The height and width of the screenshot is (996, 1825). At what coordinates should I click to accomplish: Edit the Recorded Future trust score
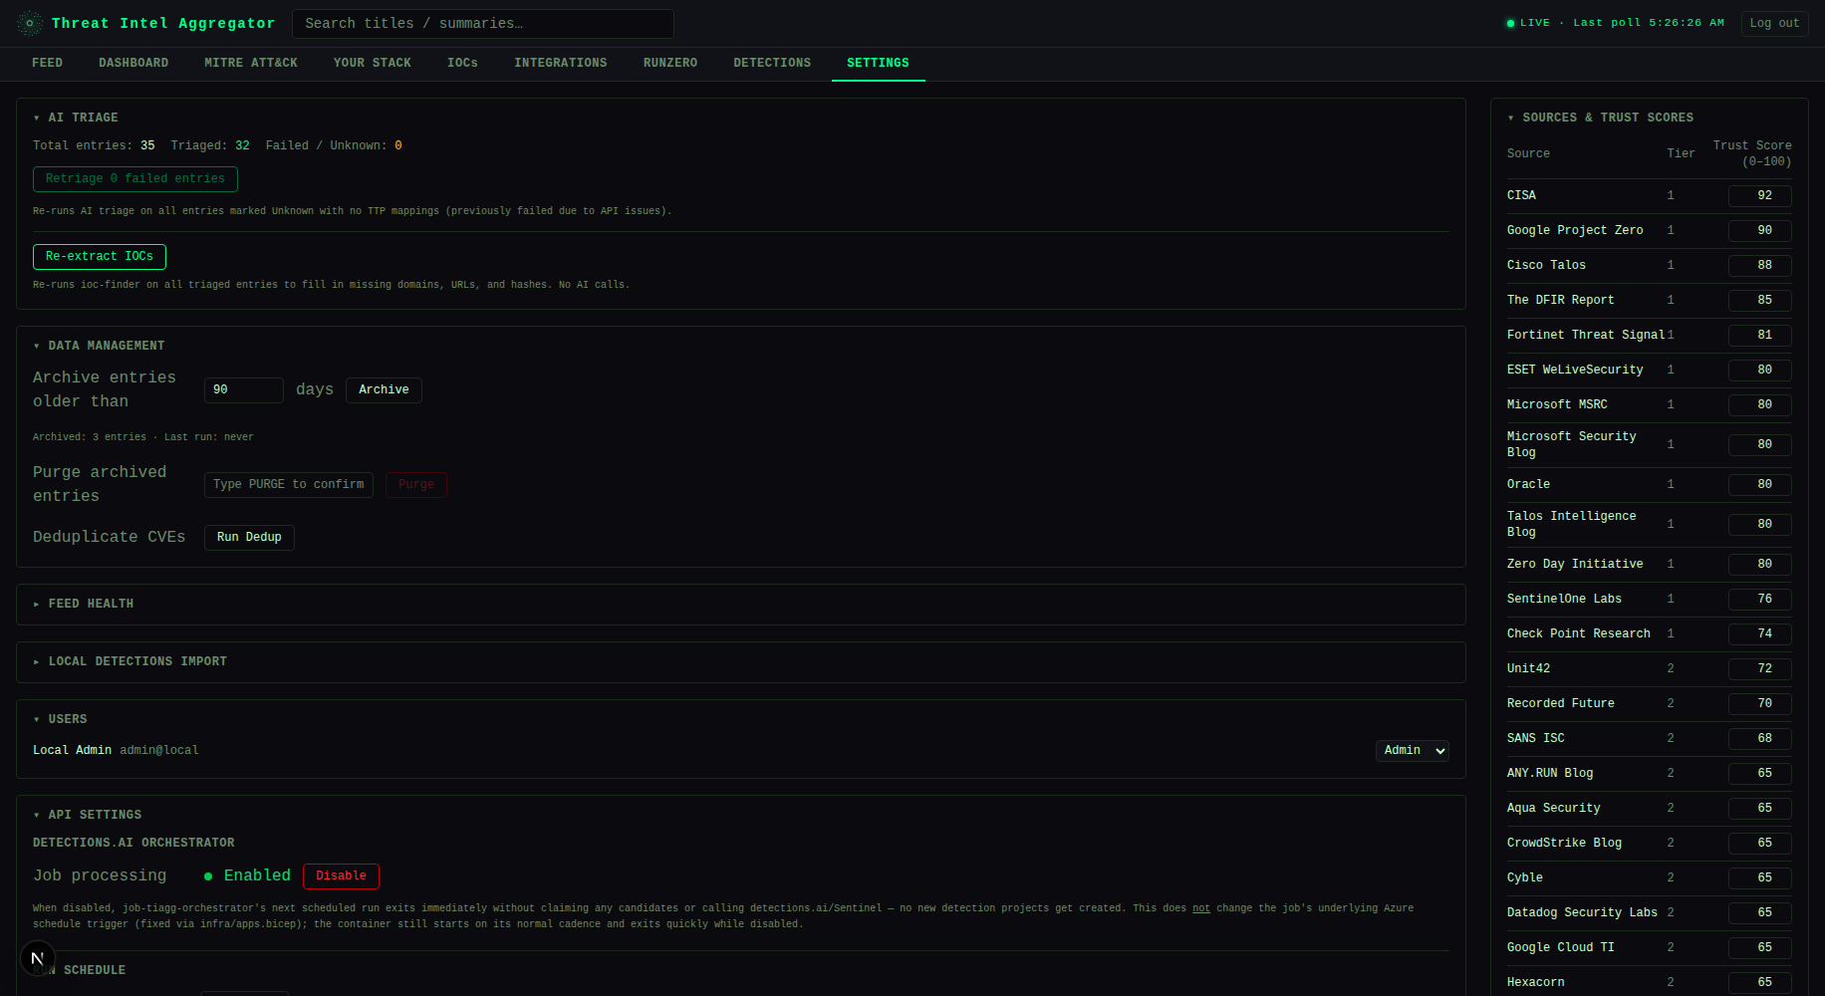pos(1759,704)
